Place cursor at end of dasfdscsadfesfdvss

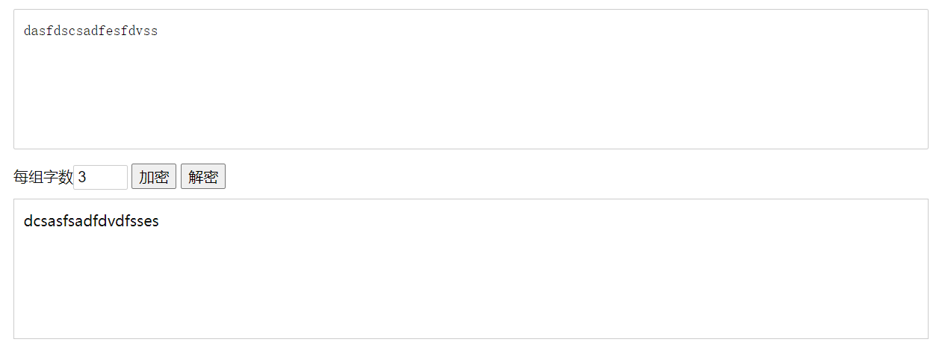tap(158, 31)
